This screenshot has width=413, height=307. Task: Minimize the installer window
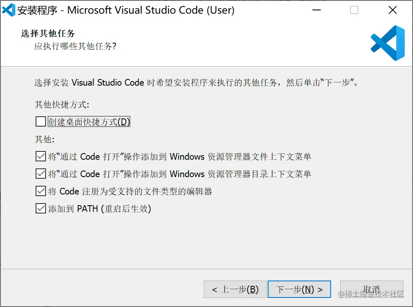[x=316, y=10]
